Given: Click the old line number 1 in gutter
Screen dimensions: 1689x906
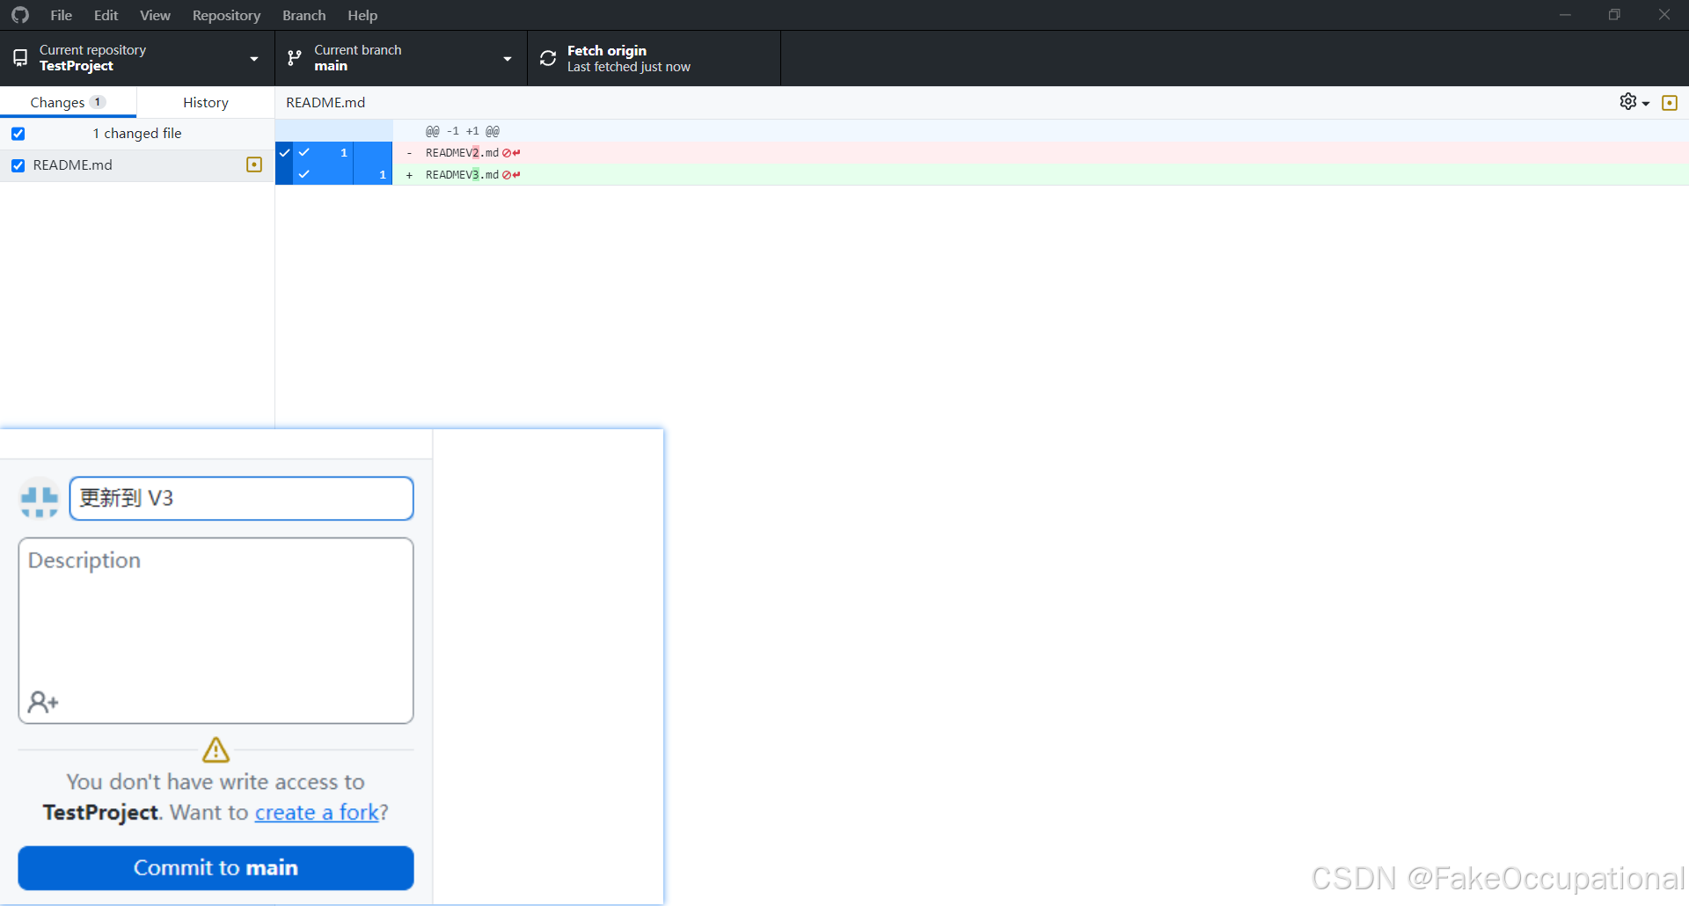Looking at the screenshot, I should click(344, 152).
